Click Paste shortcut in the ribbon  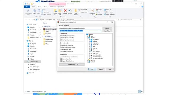click(46, 14)
